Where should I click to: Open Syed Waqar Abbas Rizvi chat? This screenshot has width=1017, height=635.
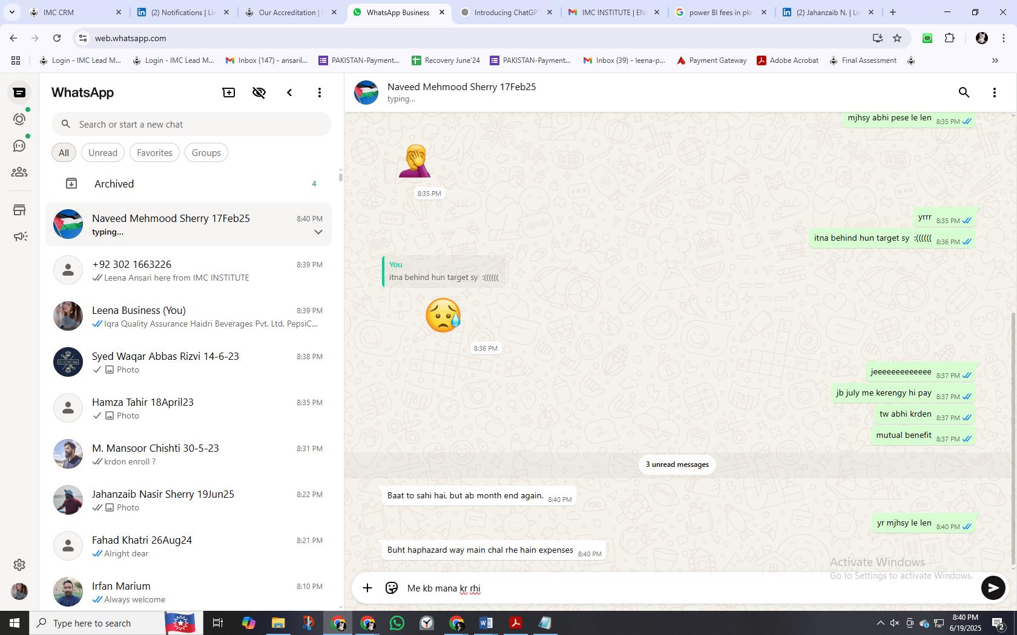click(189, 362)
